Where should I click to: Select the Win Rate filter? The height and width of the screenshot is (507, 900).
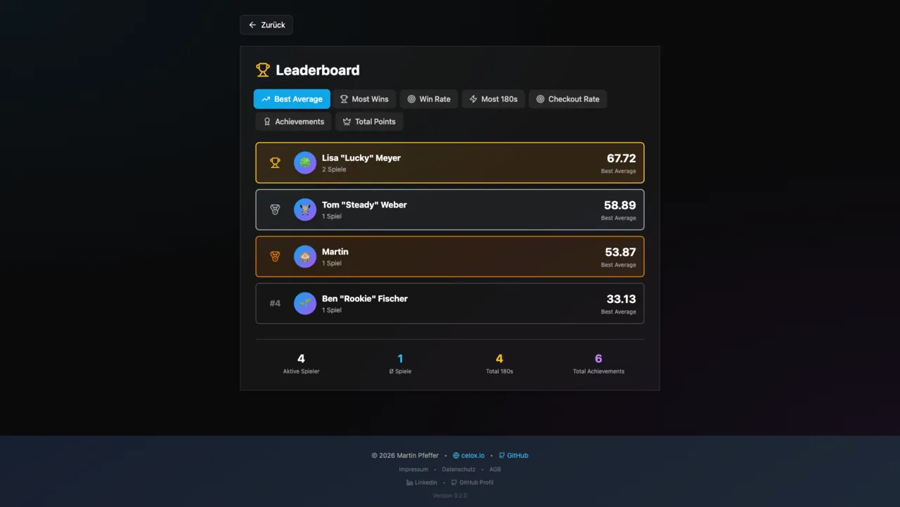pos(429,99)
